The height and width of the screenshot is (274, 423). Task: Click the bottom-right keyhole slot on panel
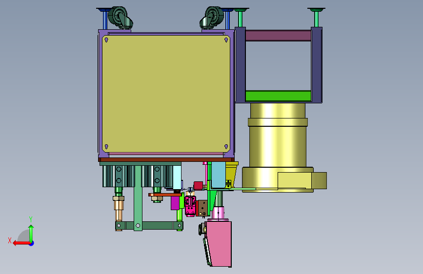tap(226, 147)
